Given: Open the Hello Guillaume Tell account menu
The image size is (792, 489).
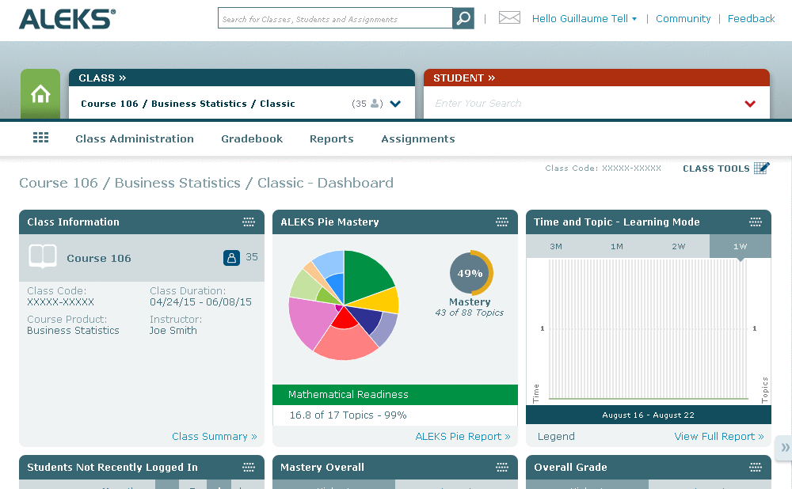Looking at the screenshot, I should 584,19.
